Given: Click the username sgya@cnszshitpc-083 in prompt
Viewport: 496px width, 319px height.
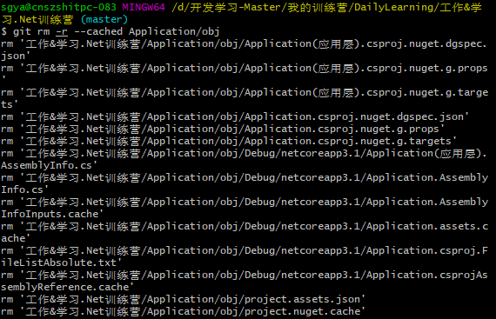Looking at the screenshot, I should (x=58, y=7).
